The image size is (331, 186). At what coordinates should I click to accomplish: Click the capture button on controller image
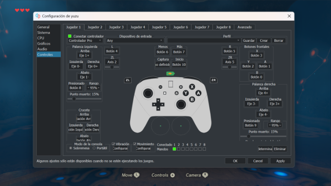pyautogui.click(x=165, y=93)
